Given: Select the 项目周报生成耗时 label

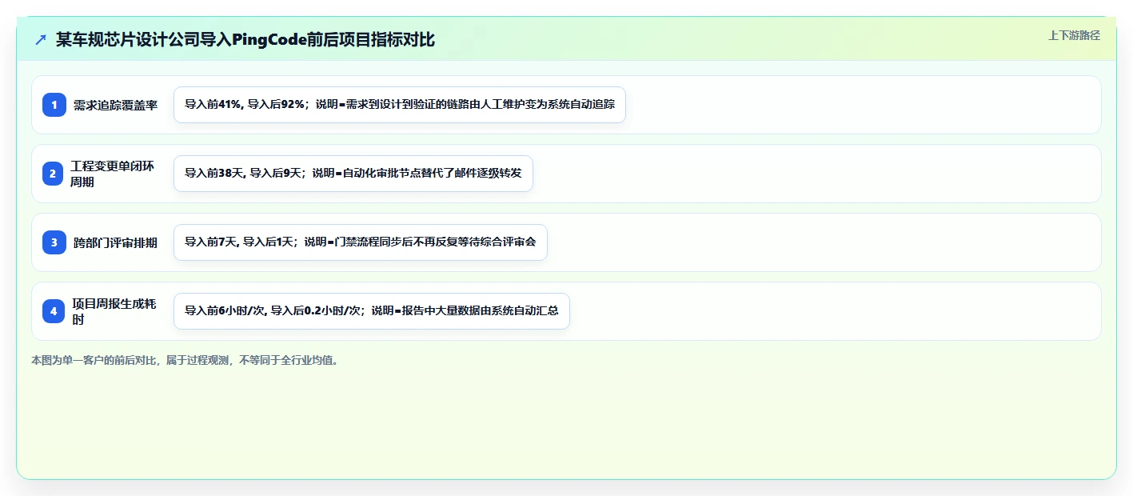Looking at the screenshot, I should [x=114, y=311].
